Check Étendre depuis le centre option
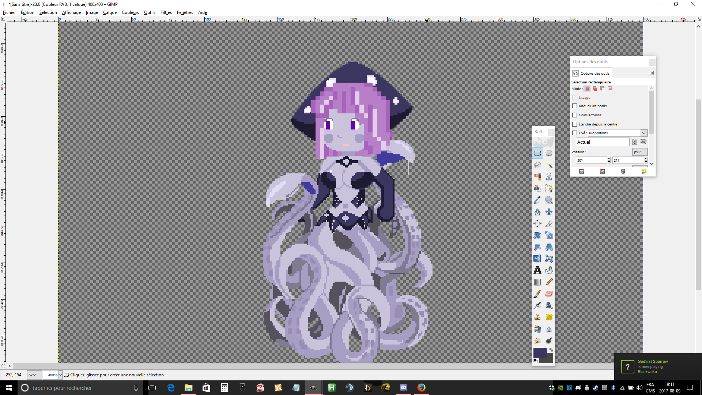This screenshot has width=702, height=395. pyautogui.click(x=574, y=124)
